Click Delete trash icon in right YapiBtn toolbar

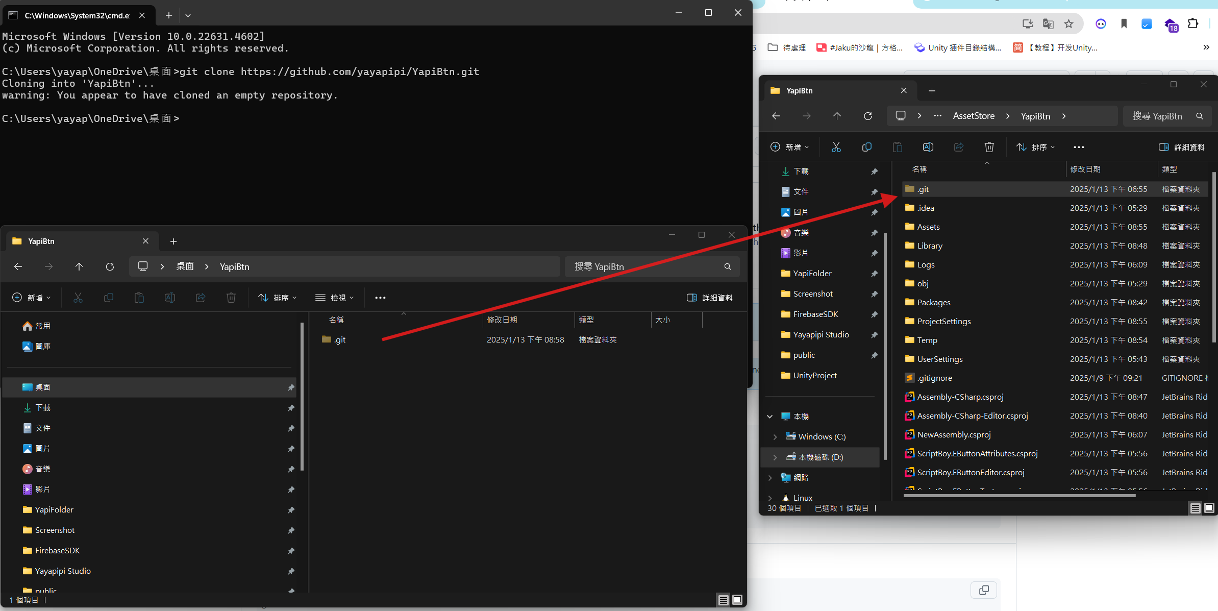[x=989, y=147]
